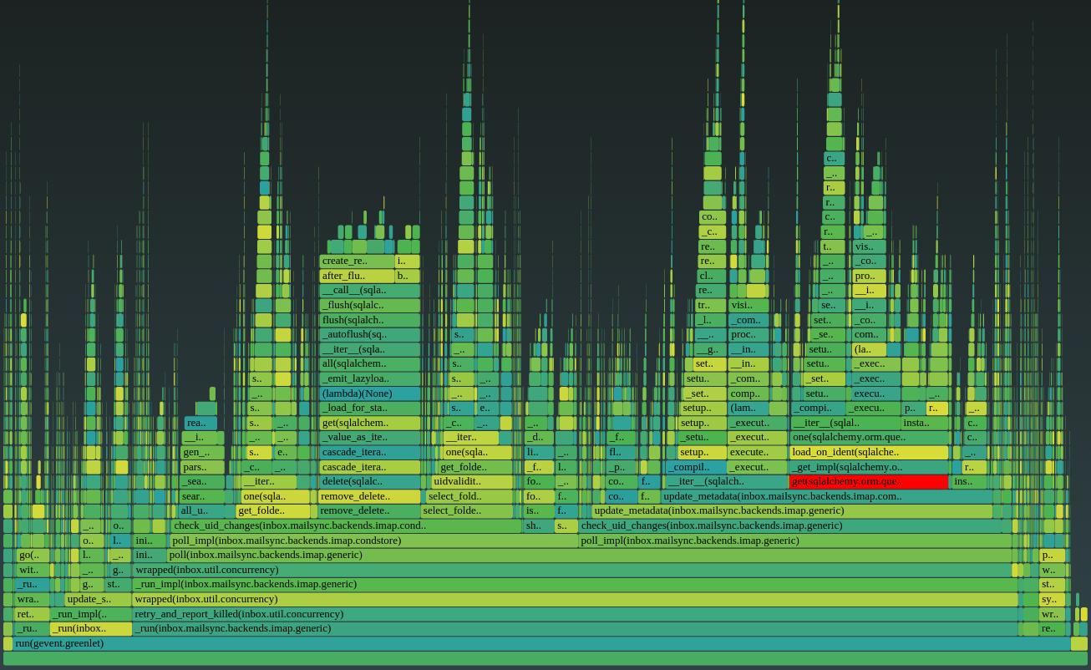Select the delete(sqlalc.. frame
The image size is (1091, 670).
(x=370, y=481)
